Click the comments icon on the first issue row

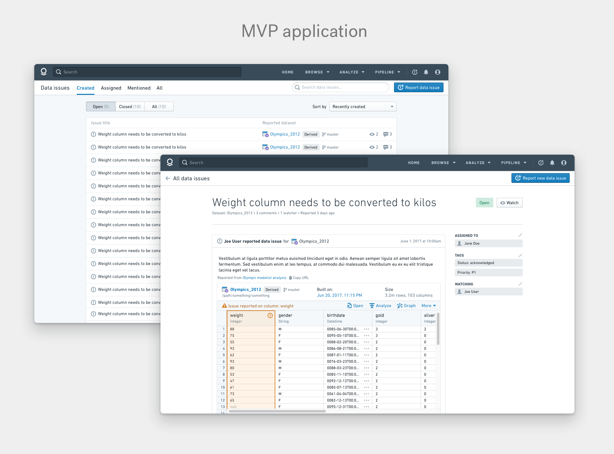386,134
